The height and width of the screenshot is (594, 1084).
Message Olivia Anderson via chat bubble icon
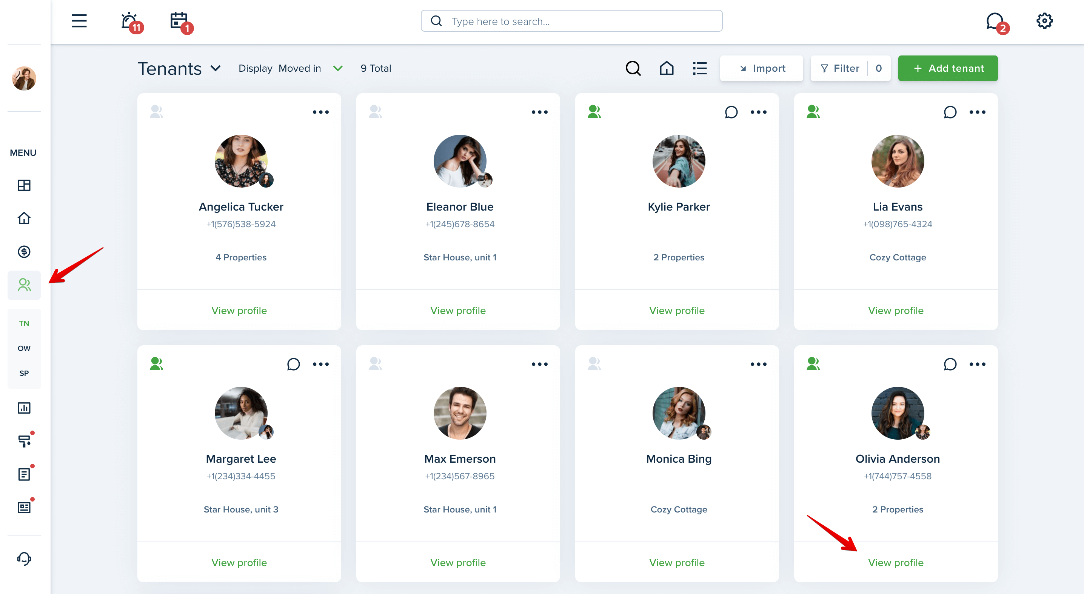pyautogui.click(x=950, y=364)
